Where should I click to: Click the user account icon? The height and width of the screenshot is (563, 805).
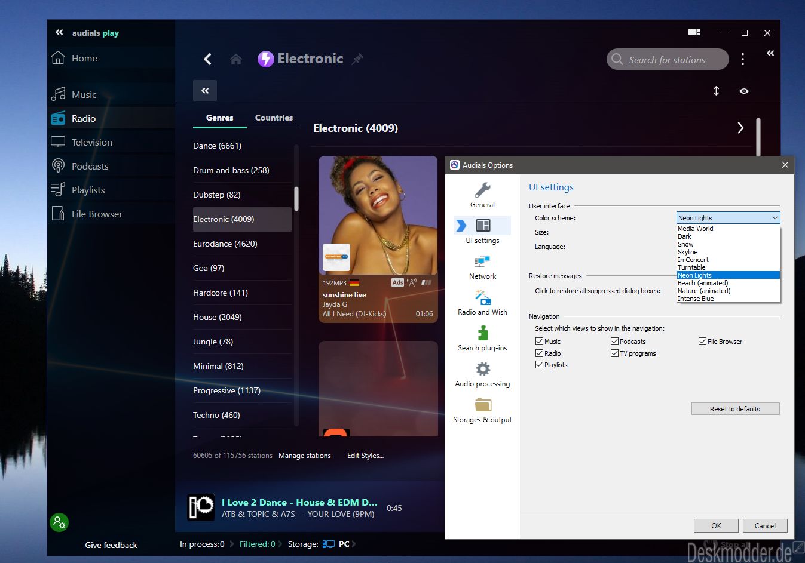click(x=59, y=522)
